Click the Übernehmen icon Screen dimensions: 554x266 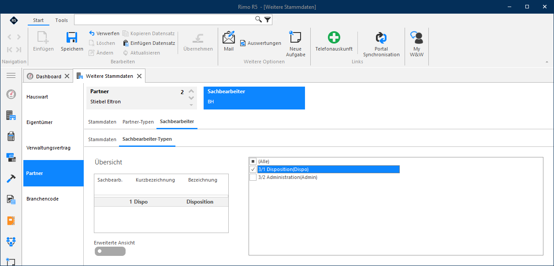click(198, 37)
